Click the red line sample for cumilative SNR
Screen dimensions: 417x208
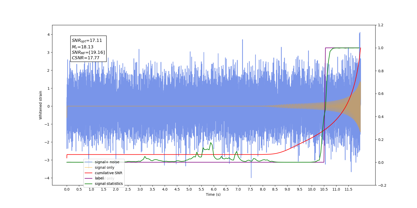point(89,173)
